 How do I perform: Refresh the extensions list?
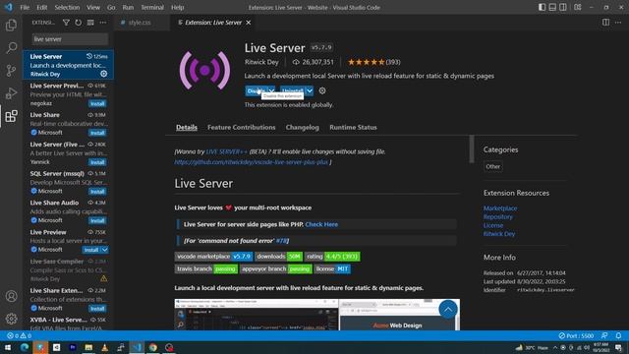pyautogui.click(x=79, y=23)
